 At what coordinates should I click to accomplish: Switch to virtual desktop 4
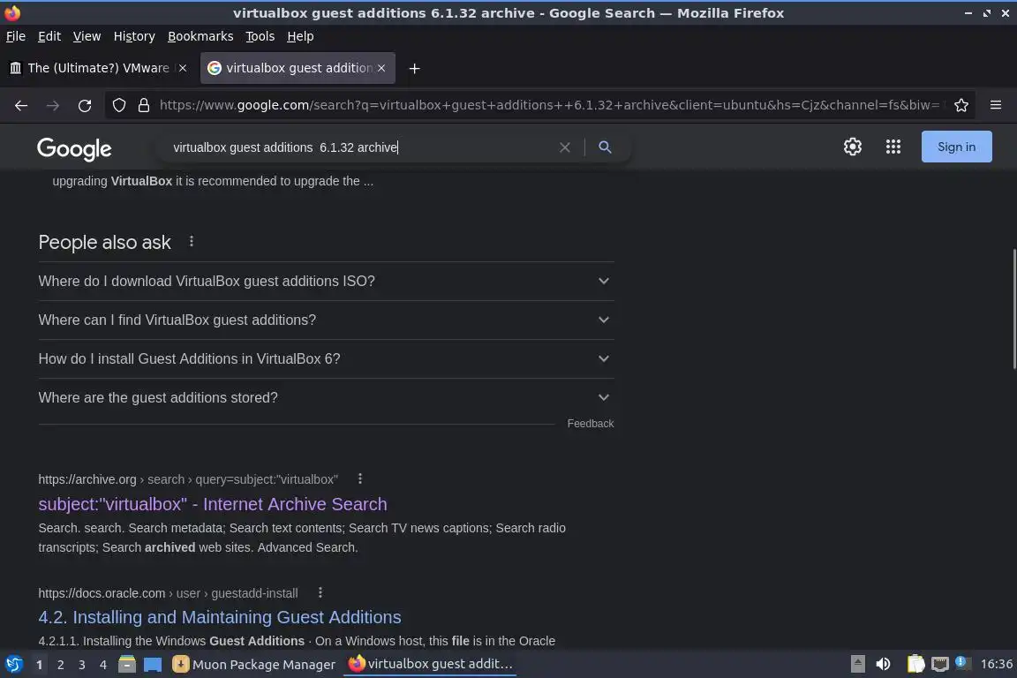click(x=103, y=665)
